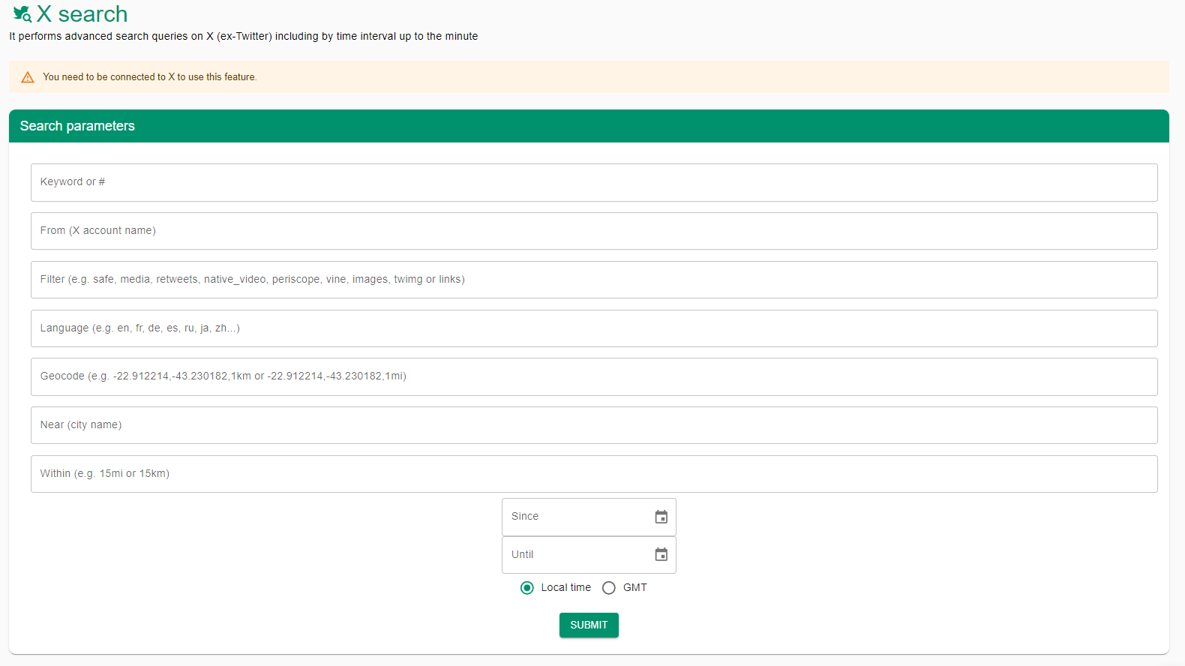The height and width of the screenshot is (666, 1185).
Task: Click the 'You need to be connected' warning text
Action: click(149, 77)
